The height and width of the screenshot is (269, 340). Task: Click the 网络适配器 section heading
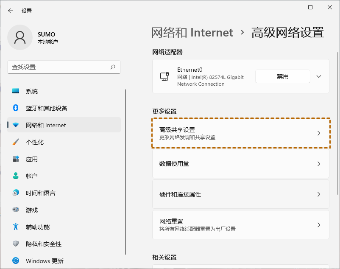pos(167,52)
